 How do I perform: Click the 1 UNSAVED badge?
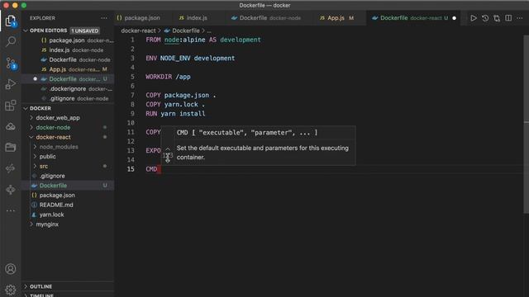pyautogui.click(x=84, y=31)
